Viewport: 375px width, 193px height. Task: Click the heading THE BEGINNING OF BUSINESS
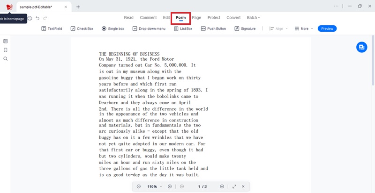tap(129, 54)
